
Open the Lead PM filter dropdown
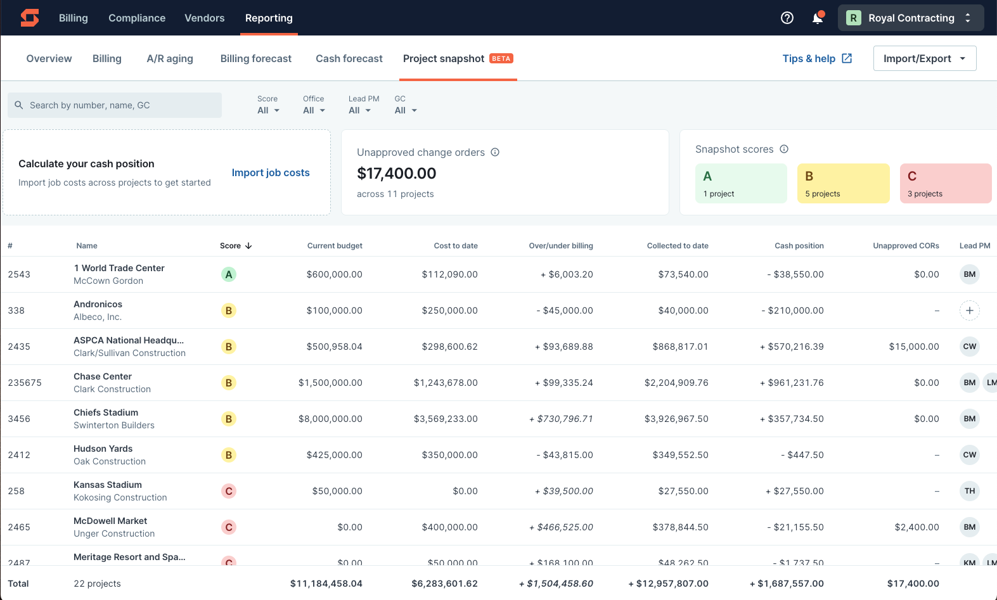(x=359, y=110)
